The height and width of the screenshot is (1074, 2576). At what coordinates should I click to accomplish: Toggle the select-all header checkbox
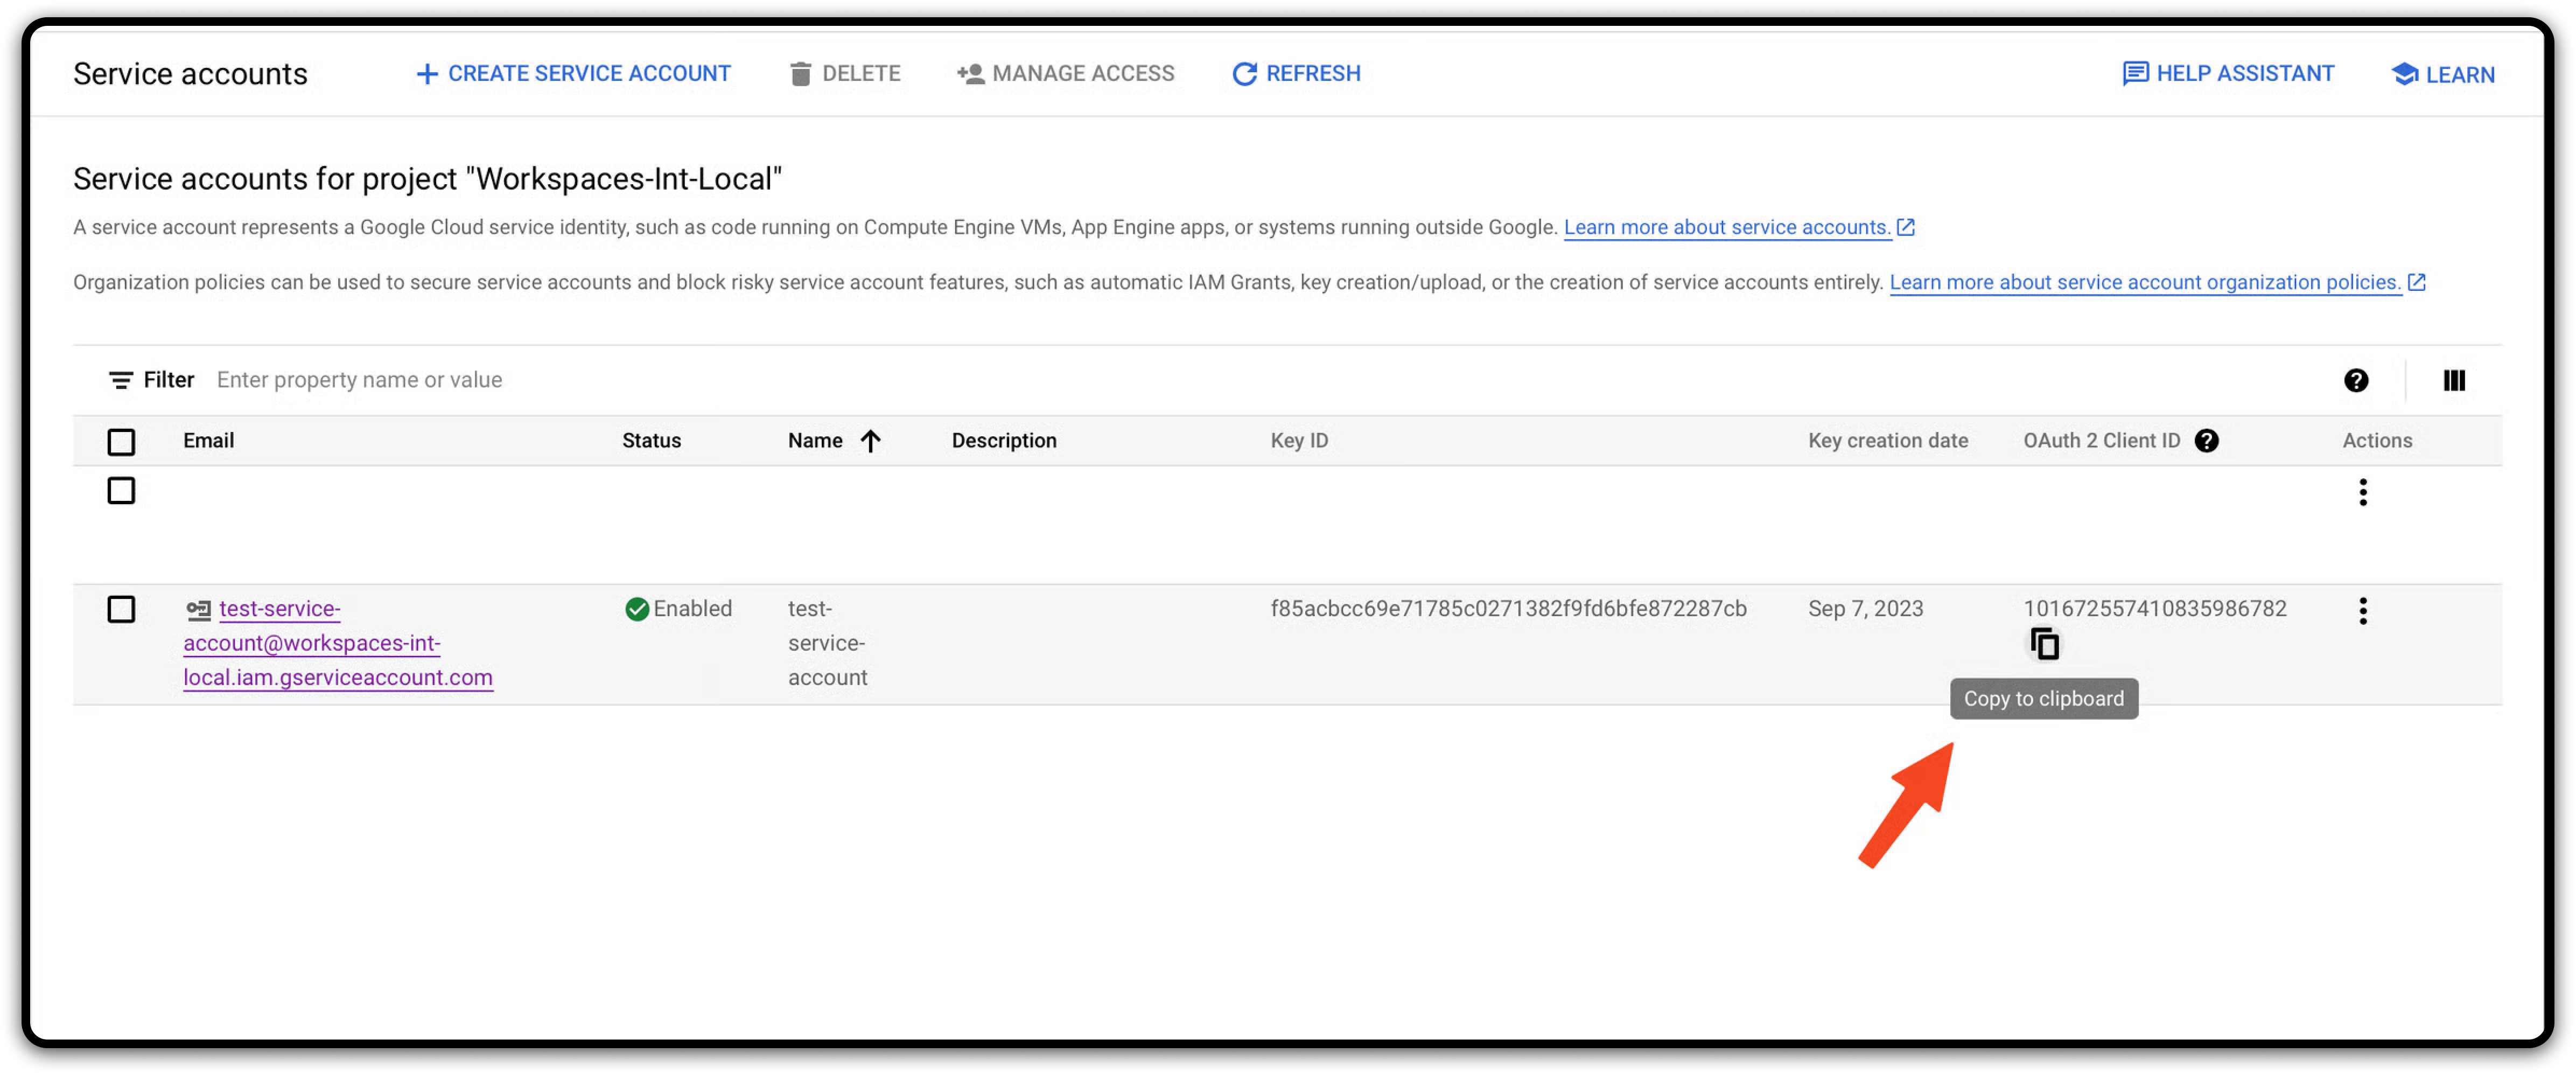click(121, 442)
